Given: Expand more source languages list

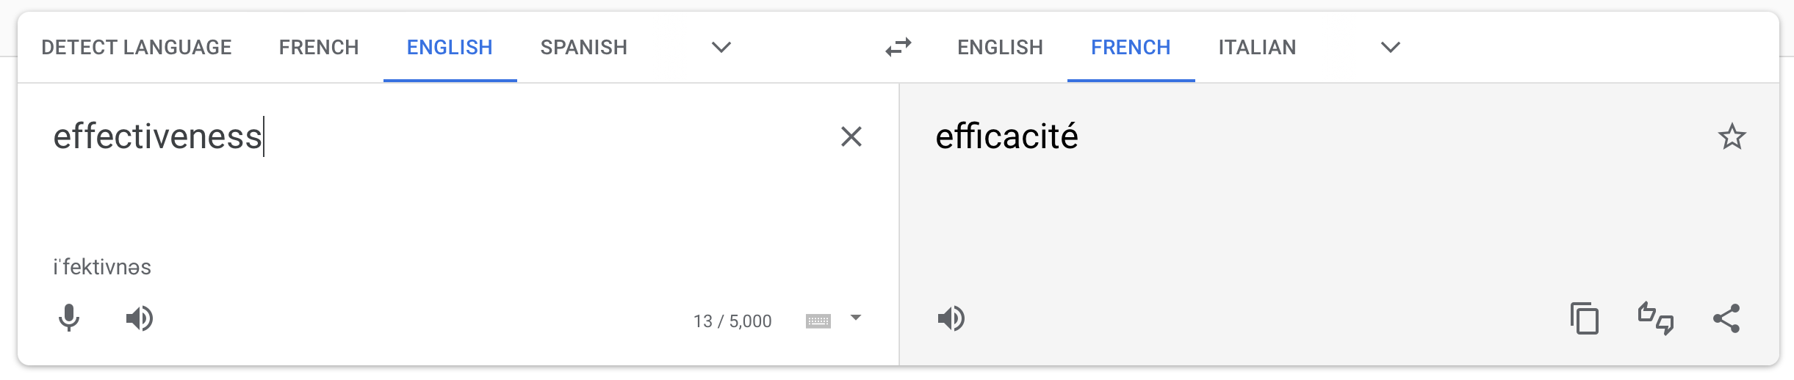Looking at the screenshot, I should point(721,48).
